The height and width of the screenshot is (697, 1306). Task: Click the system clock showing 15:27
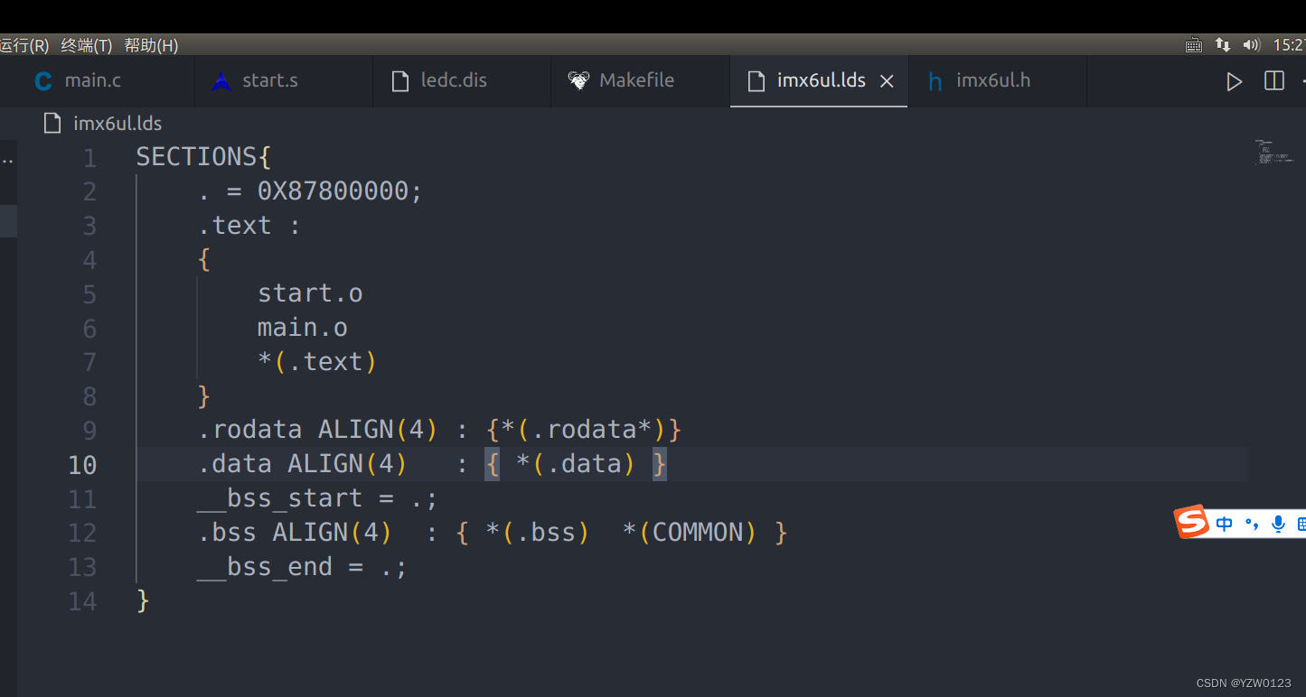1289,45
